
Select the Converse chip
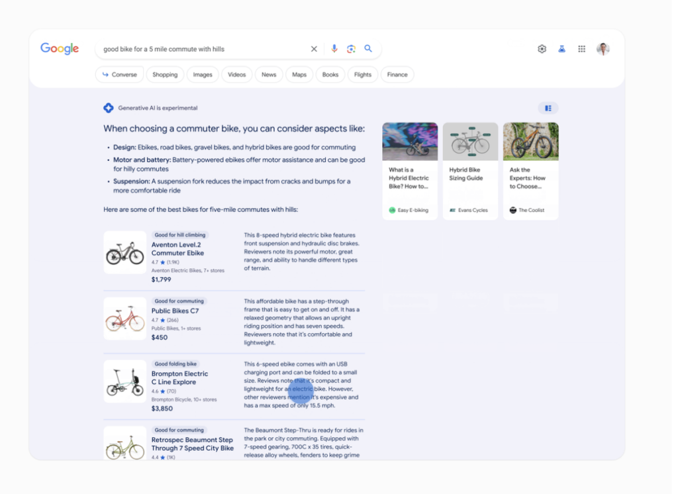pos(120,74)
